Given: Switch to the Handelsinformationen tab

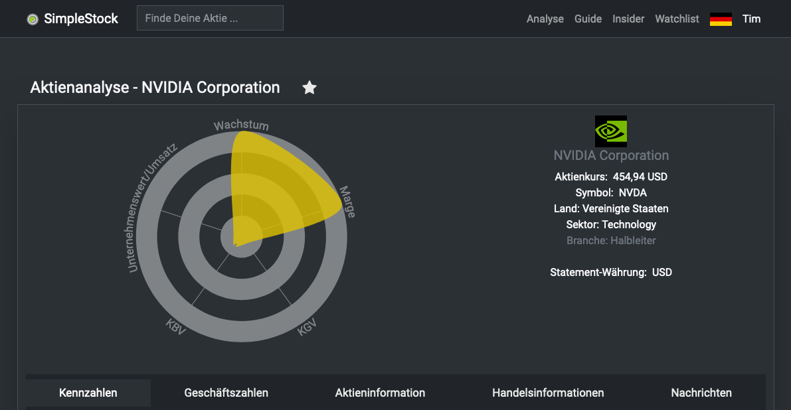Looking at the screenshot, I should [548, 393].
